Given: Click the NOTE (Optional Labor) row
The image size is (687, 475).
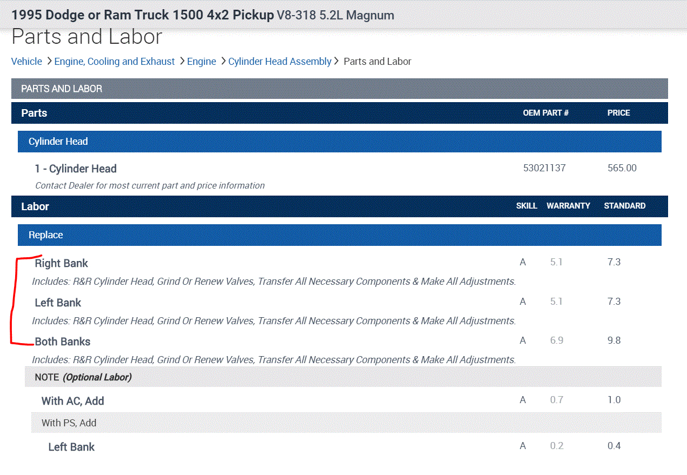Looking at the screenshot, I should [x=83, y=377].
